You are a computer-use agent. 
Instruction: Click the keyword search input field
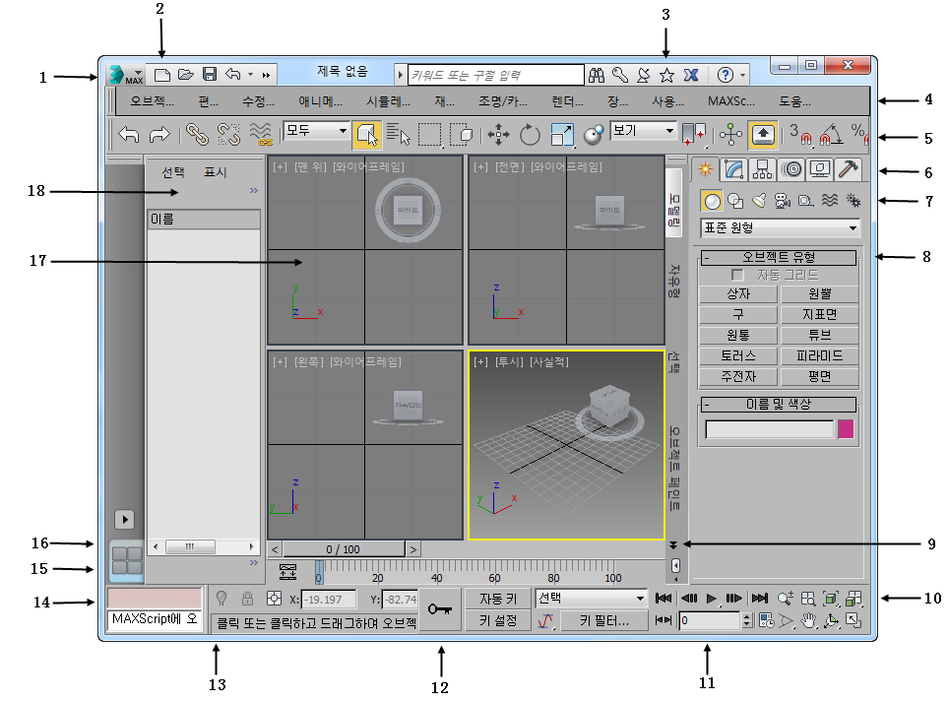(x=496, y=75)
